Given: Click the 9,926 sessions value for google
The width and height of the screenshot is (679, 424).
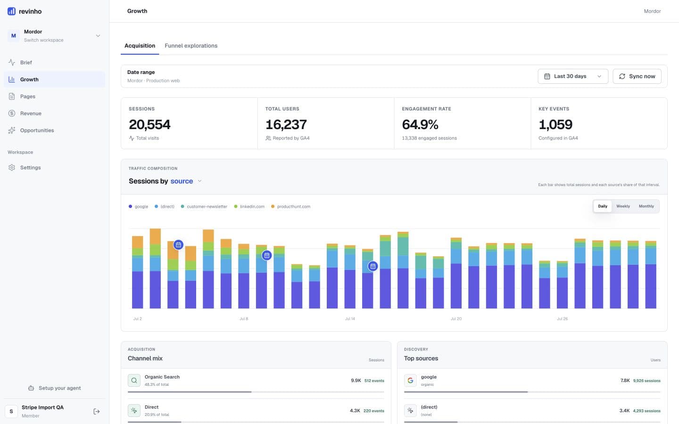Looking at the screenshot, I should (x=646, y=381).
